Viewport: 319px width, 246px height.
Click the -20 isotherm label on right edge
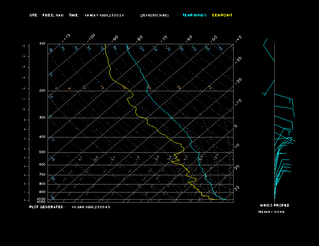coord(238,81)
